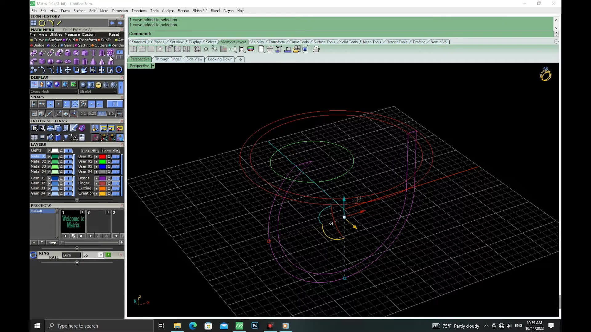Screen dimensions: 591x332
Task: Click the circle curve icon in Icon History
Action: (x=42, y=23)
